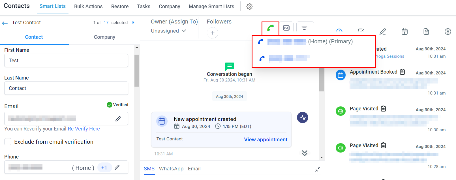Image resolution: width=456 pixels, height=180 pixels.
Task: Click scroll-down arrow of conversation panel
Action: (x=322, y=157)
